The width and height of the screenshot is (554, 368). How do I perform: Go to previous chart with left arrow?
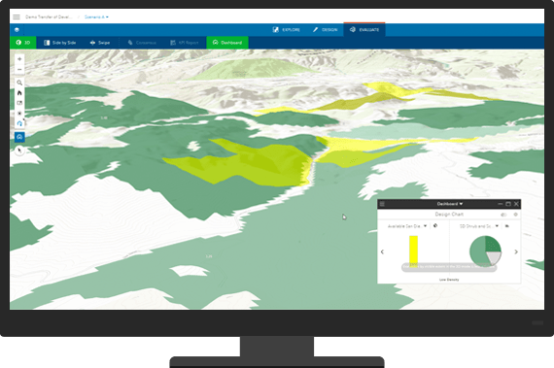click(382, 251)
